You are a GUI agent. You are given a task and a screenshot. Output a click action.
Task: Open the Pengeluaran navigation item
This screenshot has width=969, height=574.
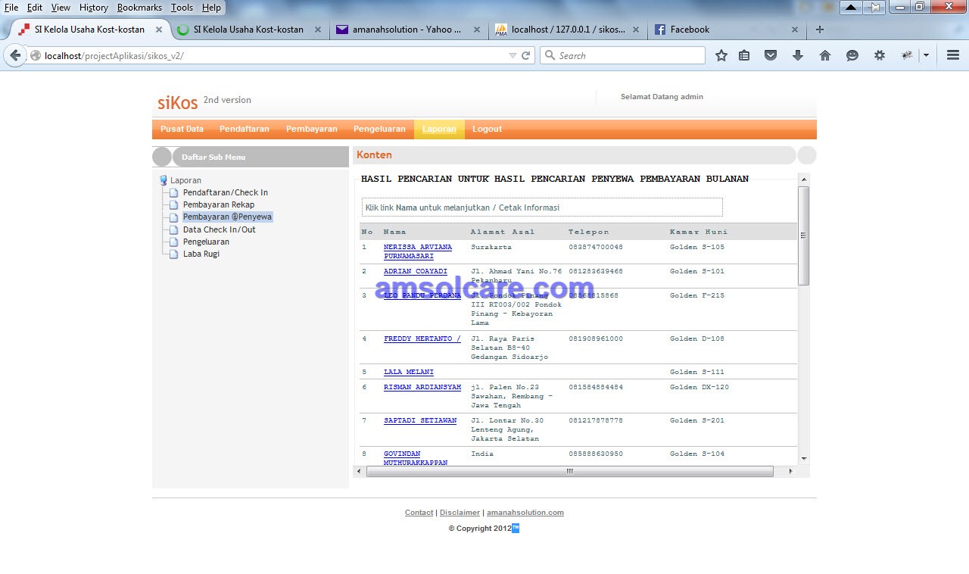click(380, 129)
